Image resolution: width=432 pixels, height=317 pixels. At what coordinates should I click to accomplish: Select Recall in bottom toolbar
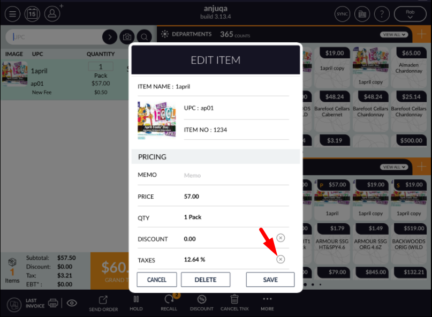[169, 303]
